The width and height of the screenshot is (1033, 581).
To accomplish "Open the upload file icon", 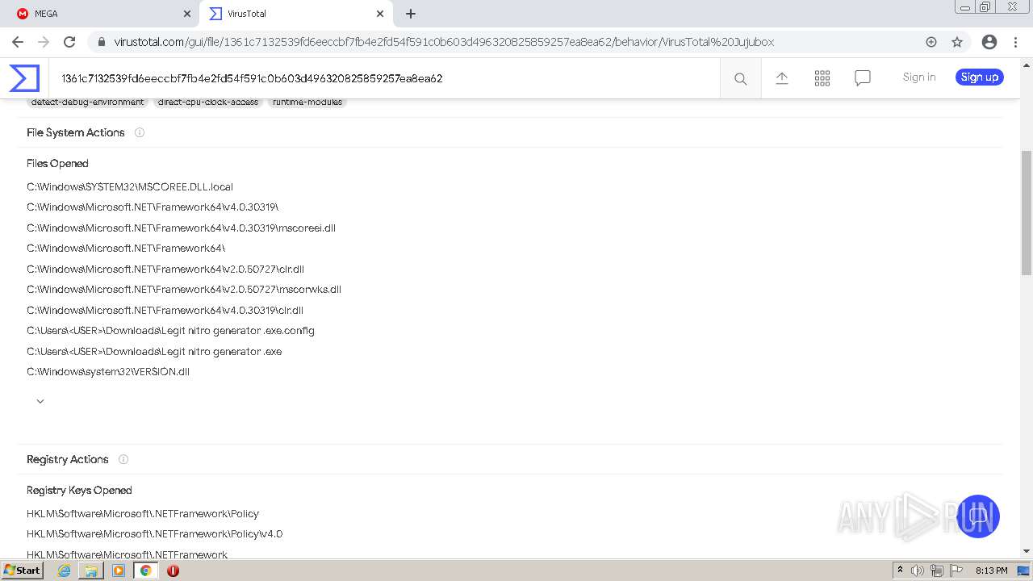I will (781, 78).
